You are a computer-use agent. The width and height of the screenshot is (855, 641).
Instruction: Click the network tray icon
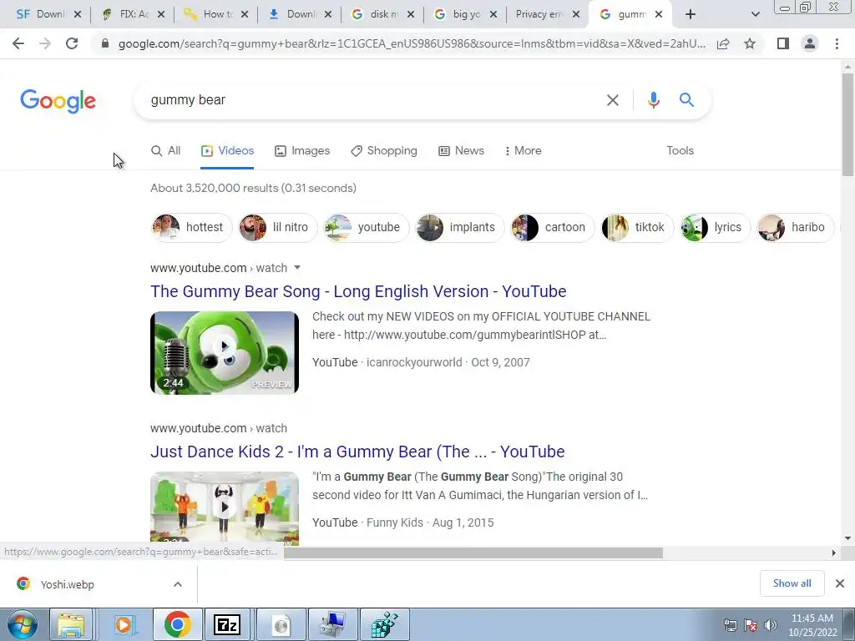[x=730, y=625]
